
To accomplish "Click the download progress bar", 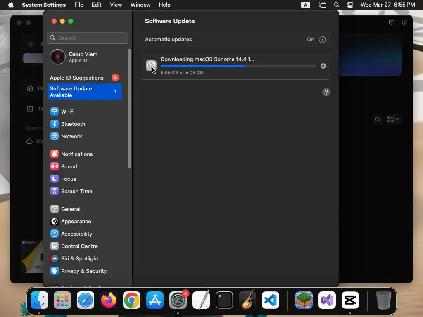I will pyautogui.click(x=238, y=66).
